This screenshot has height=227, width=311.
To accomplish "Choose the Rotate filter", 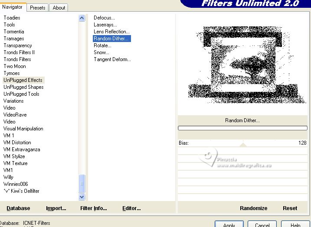I will pos(102,45).
